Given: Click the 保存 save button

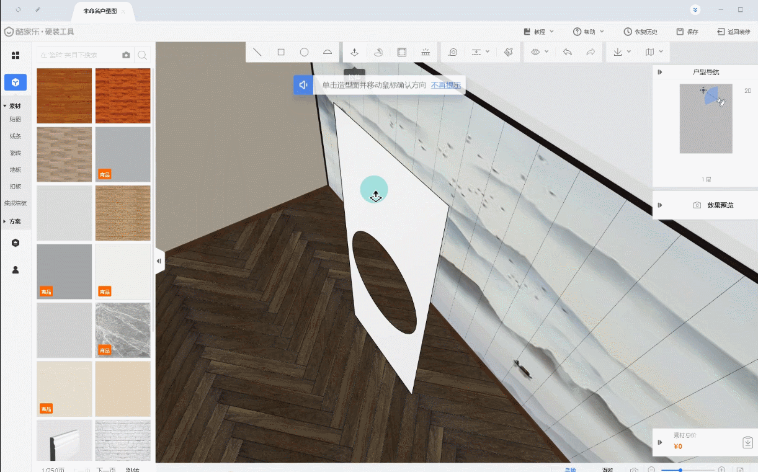Looking at the screenshot, I should (687, 32).
